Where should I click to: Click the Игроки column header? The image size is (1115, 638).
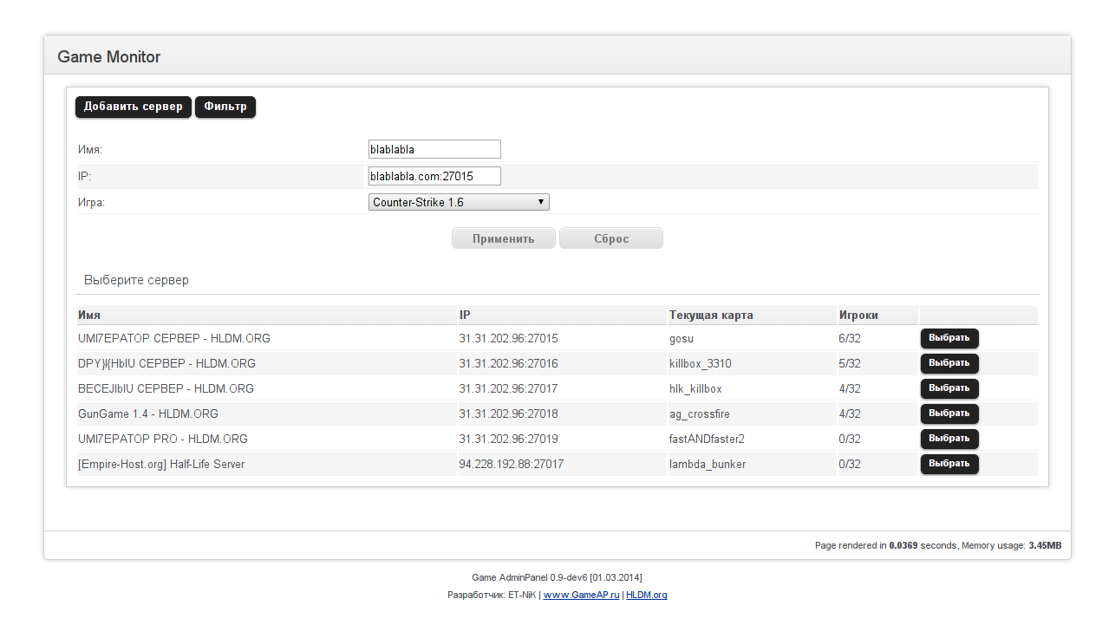(x=864, y=315)
